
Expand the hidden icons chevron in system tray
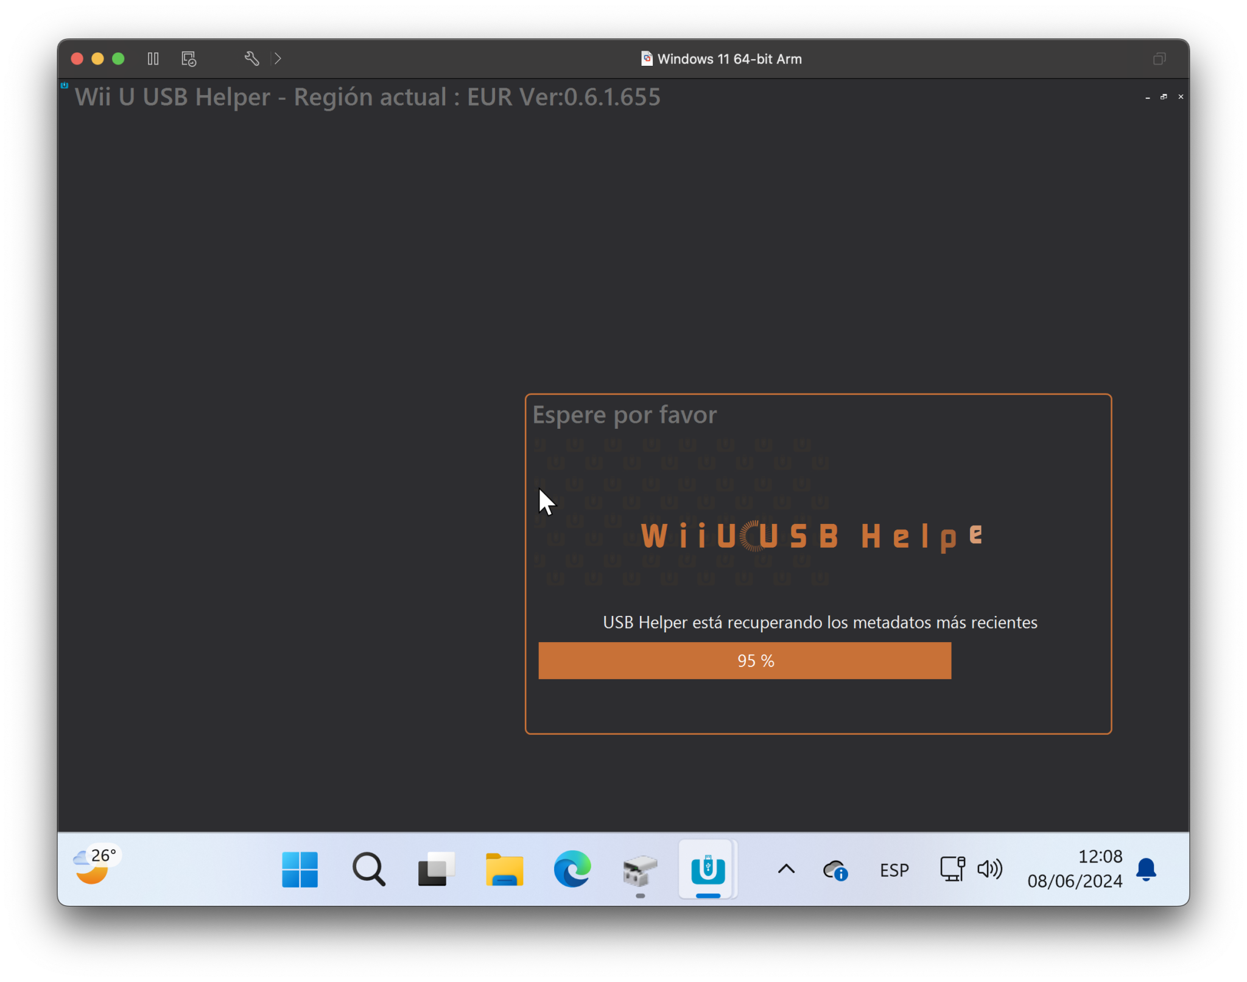(785, 869)
